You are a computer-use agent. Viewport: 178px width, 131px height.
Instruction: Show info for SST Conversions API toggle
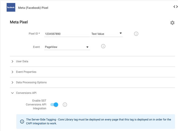pyautogui.click(x=65, y=105)
